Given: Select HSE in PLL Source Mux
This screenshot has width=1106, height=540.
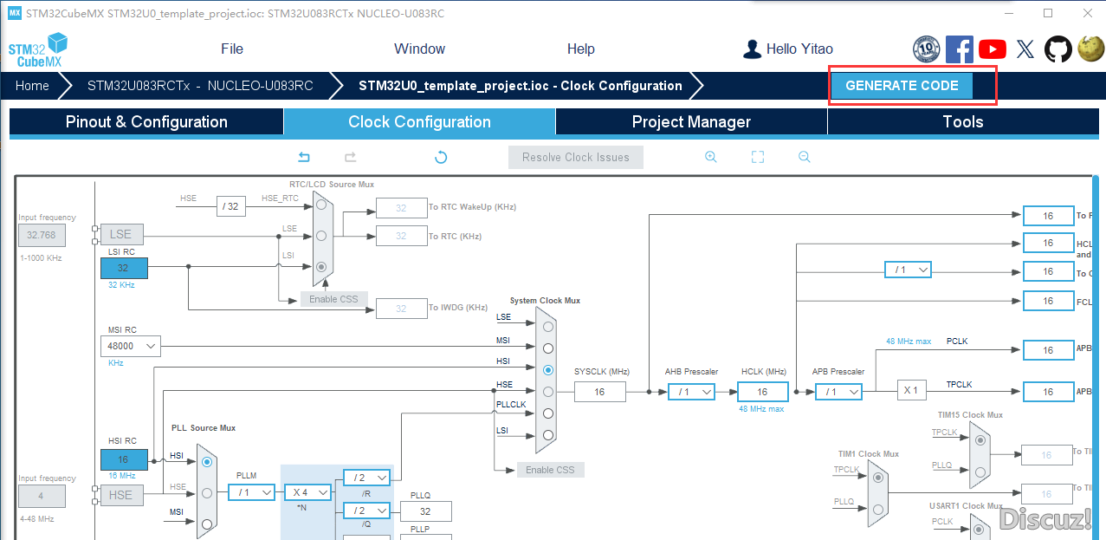Looking at the screenshot, I should click(x=207, y=493).
